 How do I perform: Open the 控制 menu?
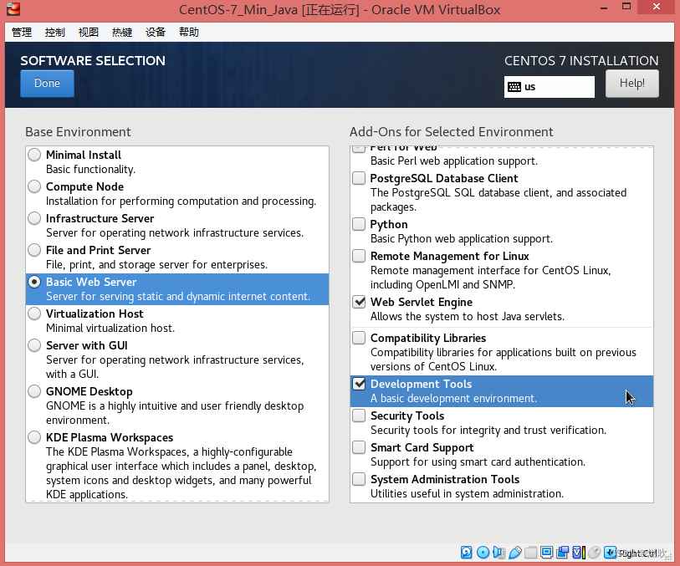55,32
